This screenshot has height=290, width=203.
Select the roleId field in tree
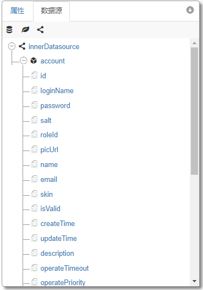[49, 135]
